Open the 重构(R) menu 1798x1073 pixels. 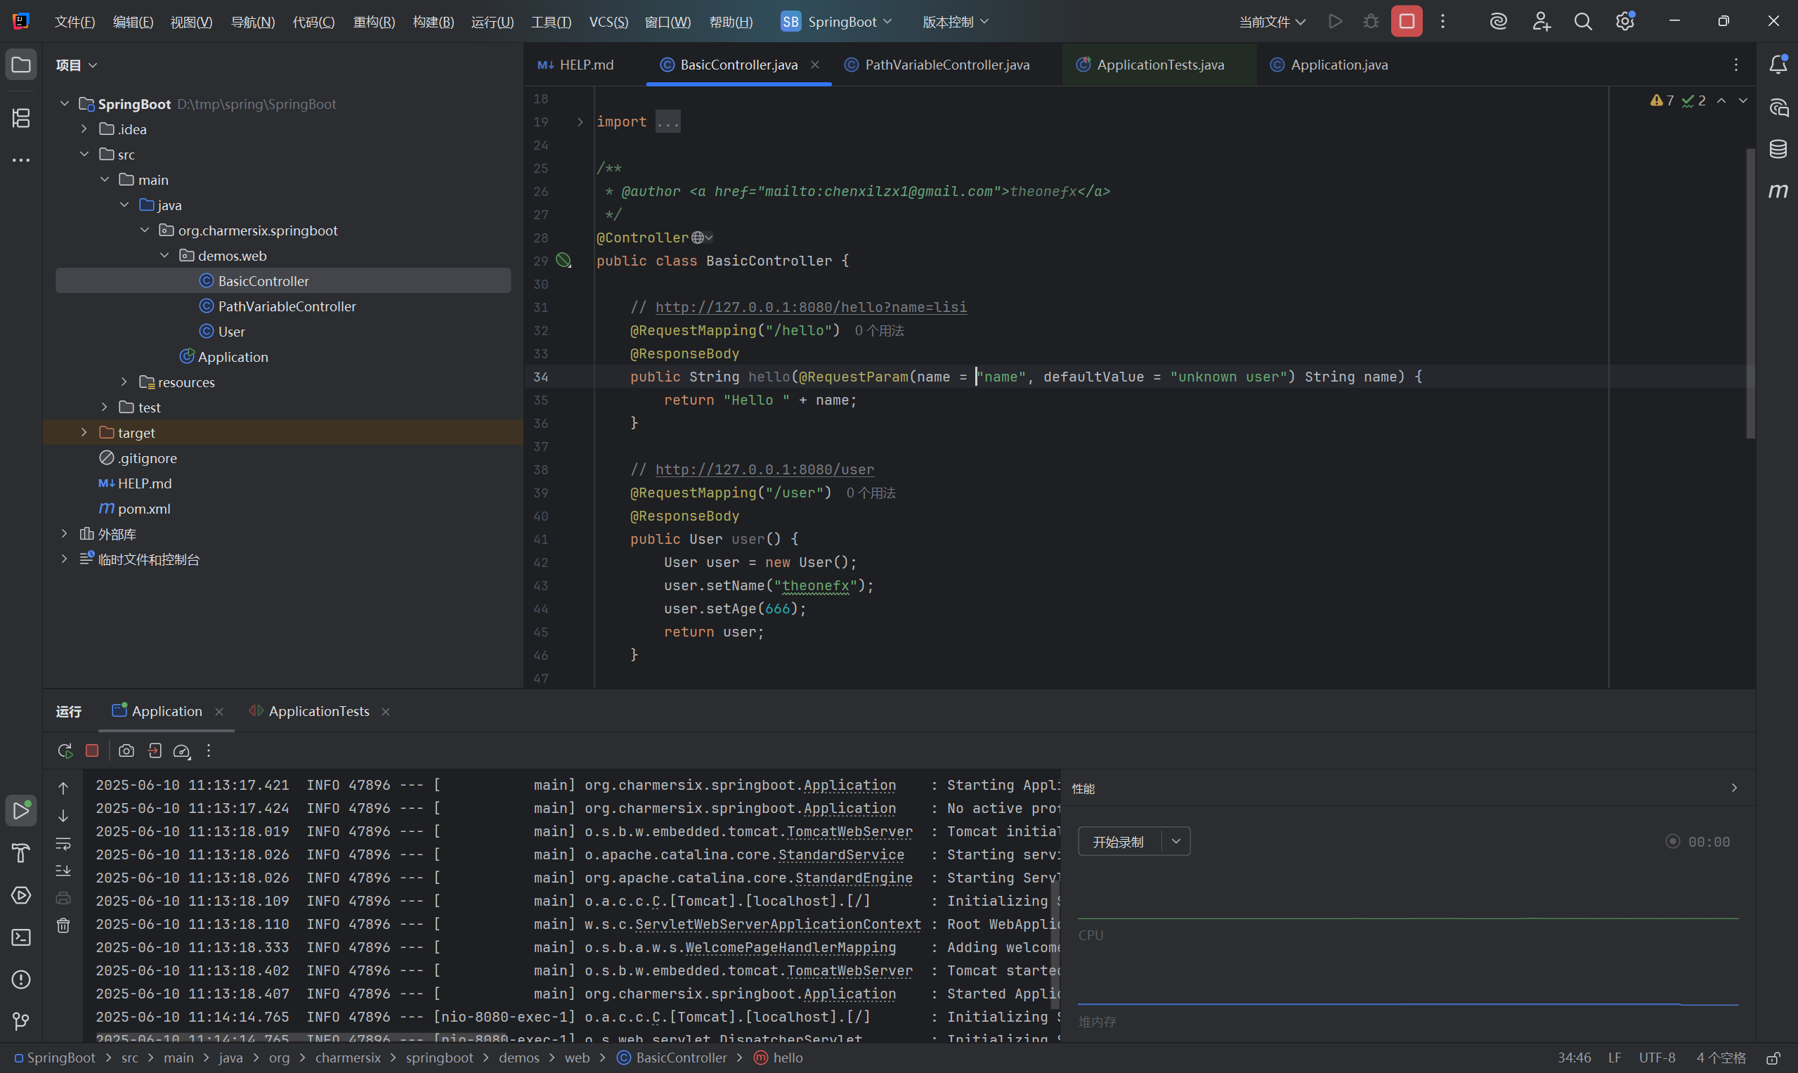point(373,22)
